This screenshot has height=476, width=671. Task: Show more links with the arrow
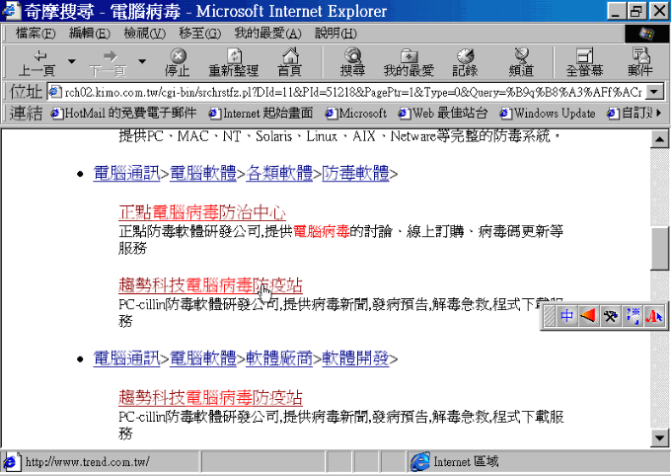click(x=658, y=113)
